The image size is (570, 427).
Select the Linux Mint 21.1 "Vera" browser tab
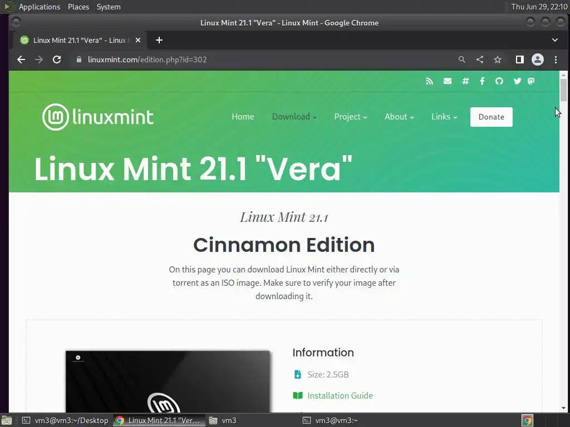pyautogui.click(x=80, y=40)
